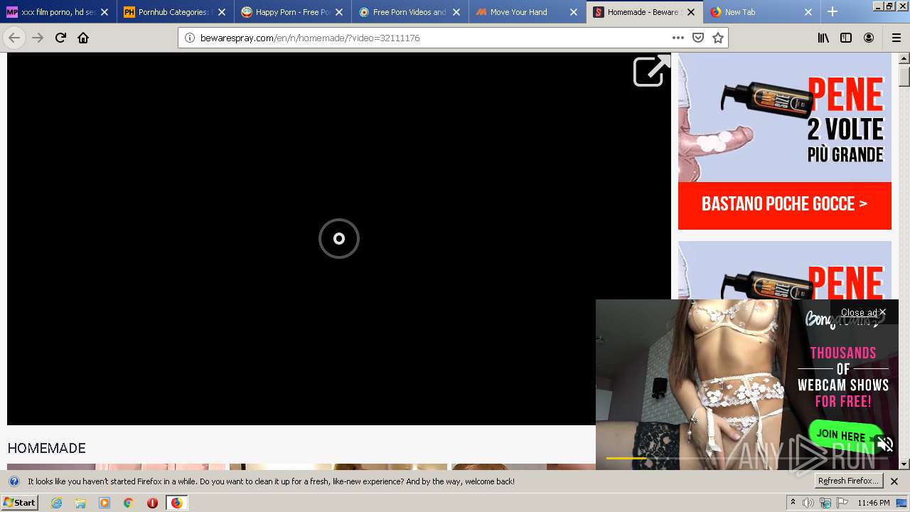Click the forward navigation arrow

coord(38,38)
